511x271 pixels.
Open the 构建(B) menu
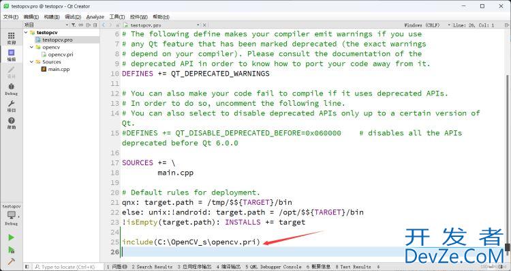[x=52, y=16]
